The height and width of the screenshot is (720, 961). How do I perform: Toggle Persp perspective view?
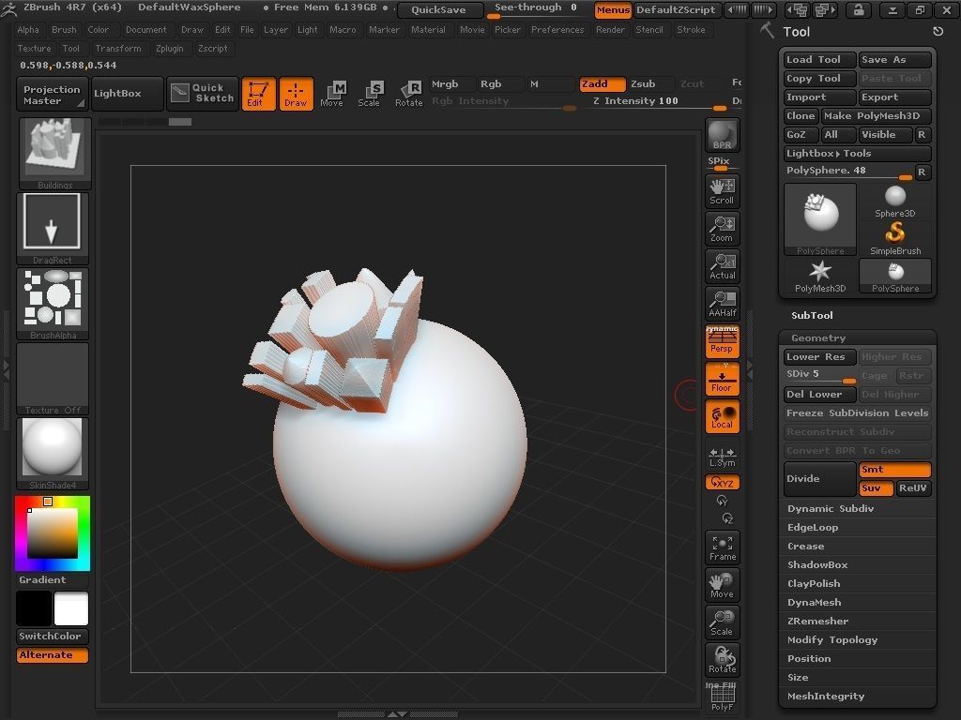[x=722, y=341]
